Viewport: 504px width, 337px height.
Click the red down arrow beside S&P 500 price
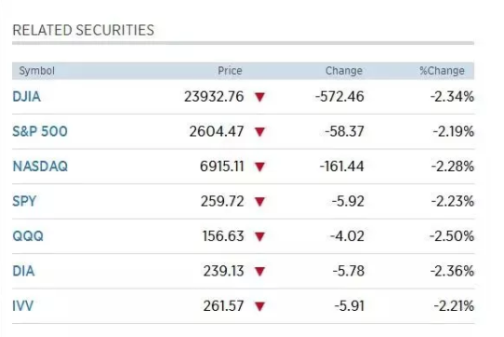259,131
